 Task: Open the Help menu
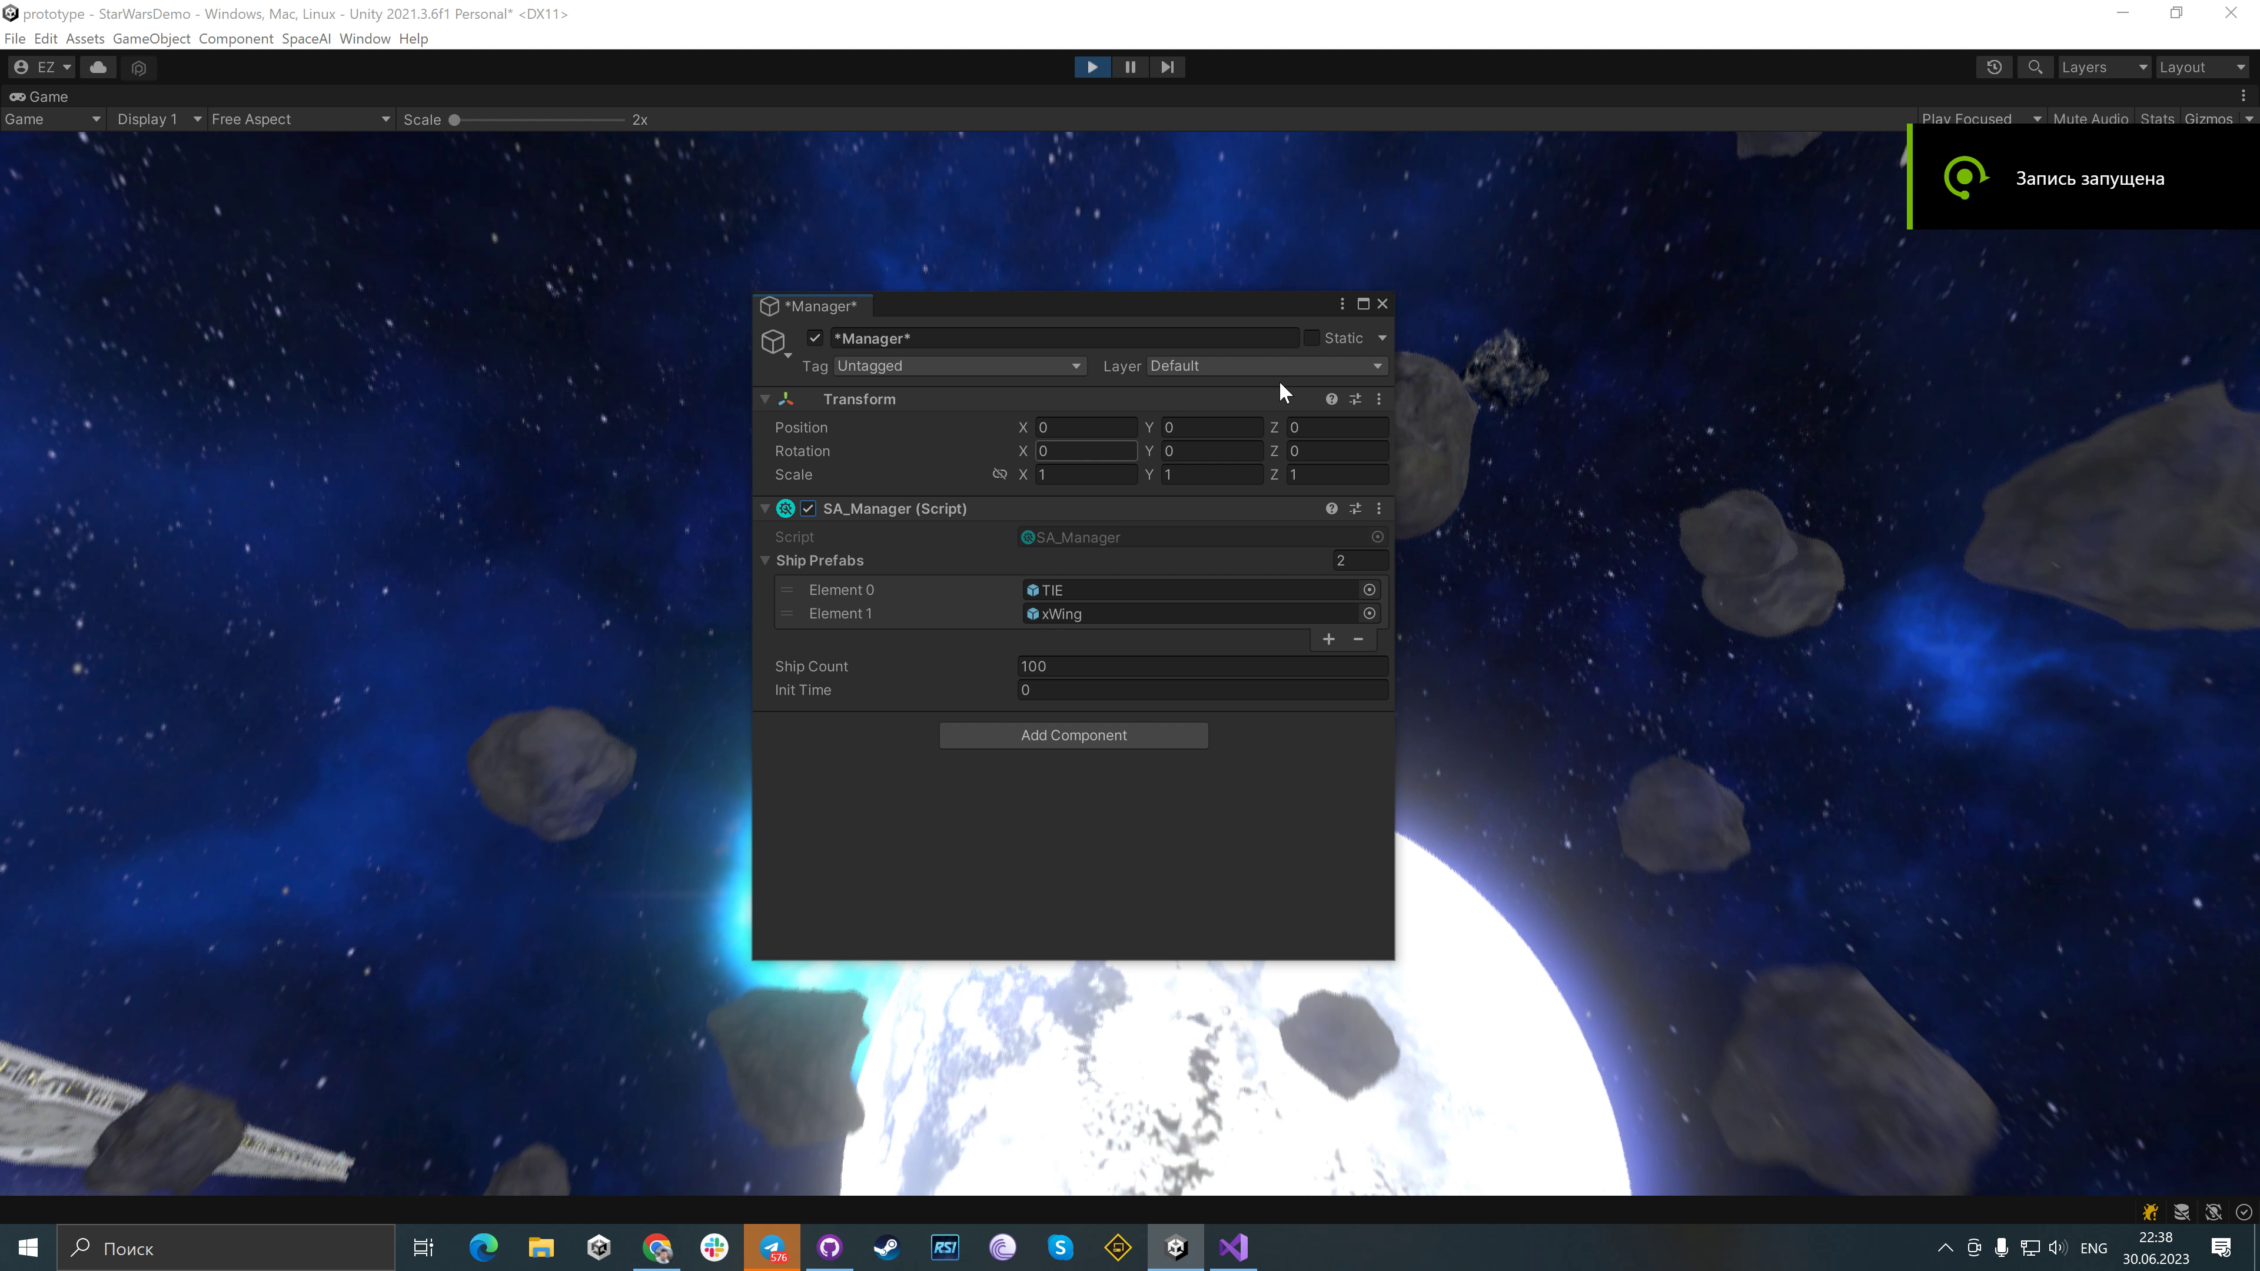coord(413,39)
